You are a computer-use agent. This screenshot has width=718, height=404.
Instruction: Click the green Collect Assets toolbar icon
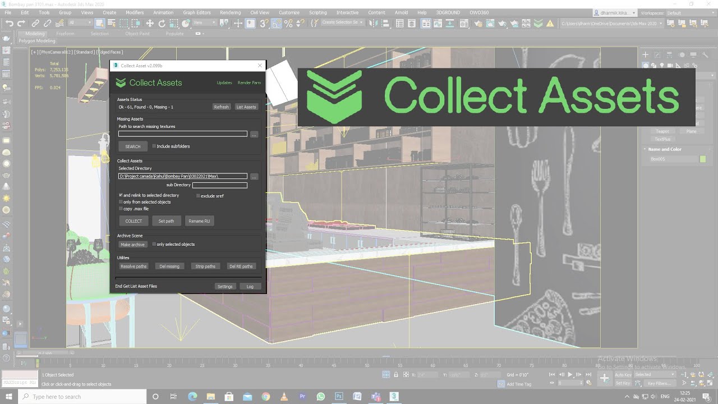pos(538,23)
